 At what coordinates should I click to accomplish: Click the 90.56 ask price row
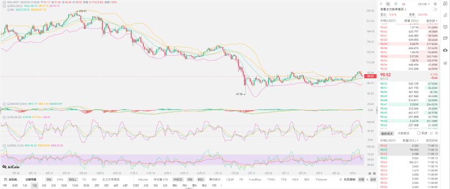(x=409, y=57)
